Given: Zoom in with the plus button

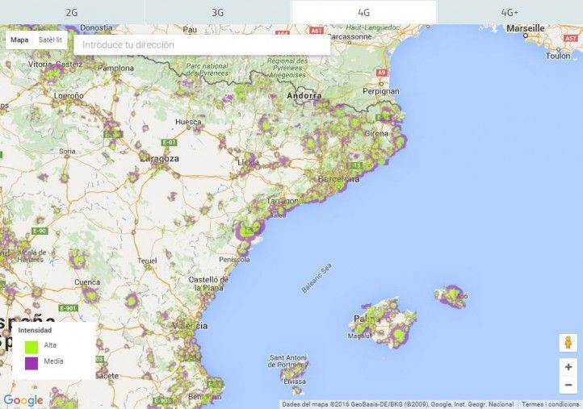Looking at the screenshot, I should [x=568, y=367].
